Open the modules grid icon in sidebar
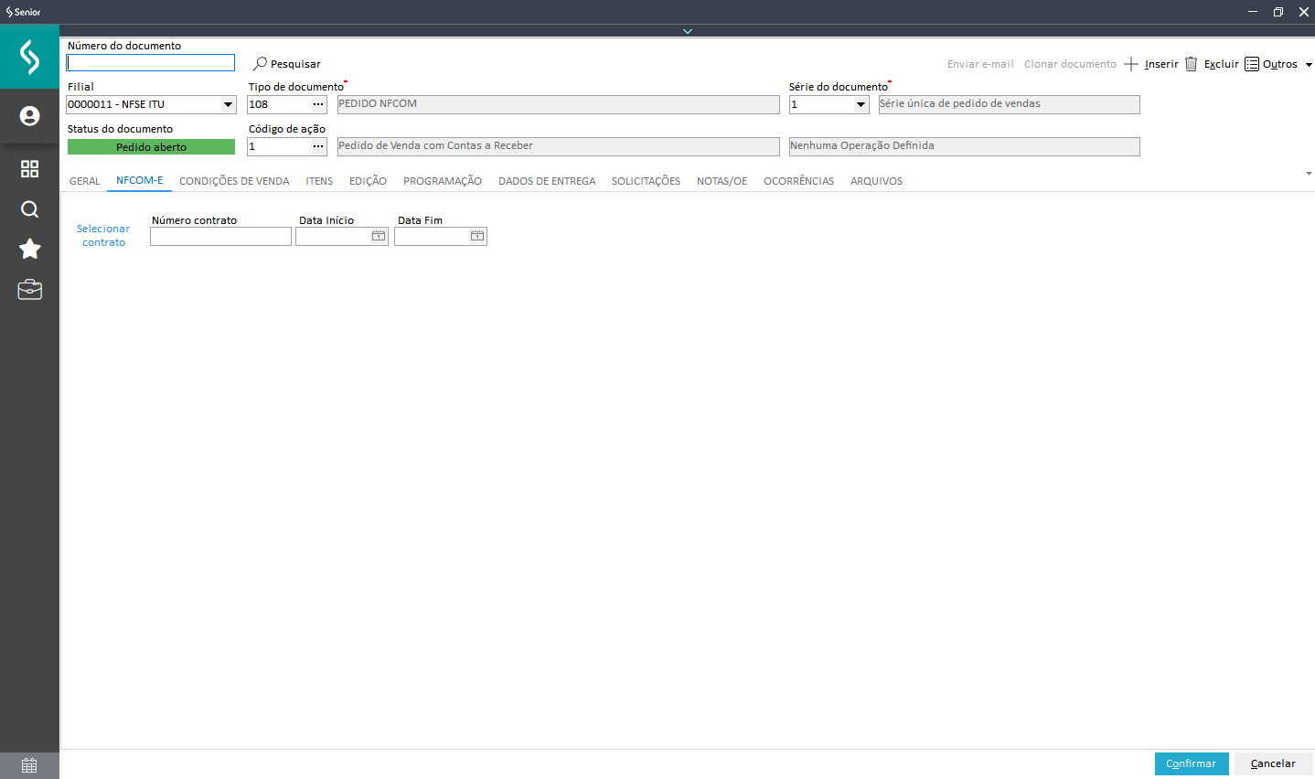Image resolution: width=1315 pixels, height=779 pixels. point(29,169)
